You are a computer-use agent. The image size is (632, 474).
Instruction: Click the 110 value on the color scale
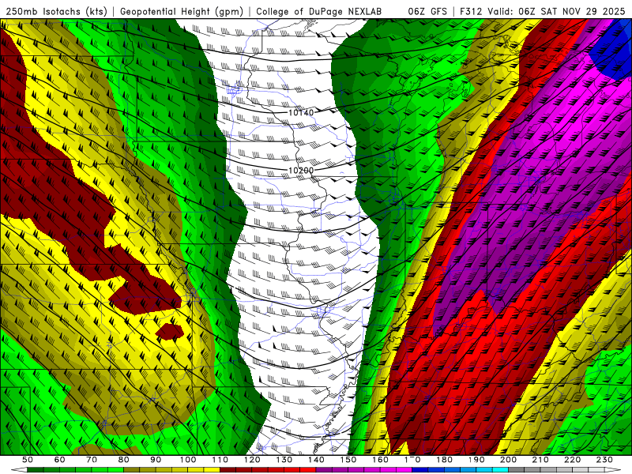pos(220,460)
